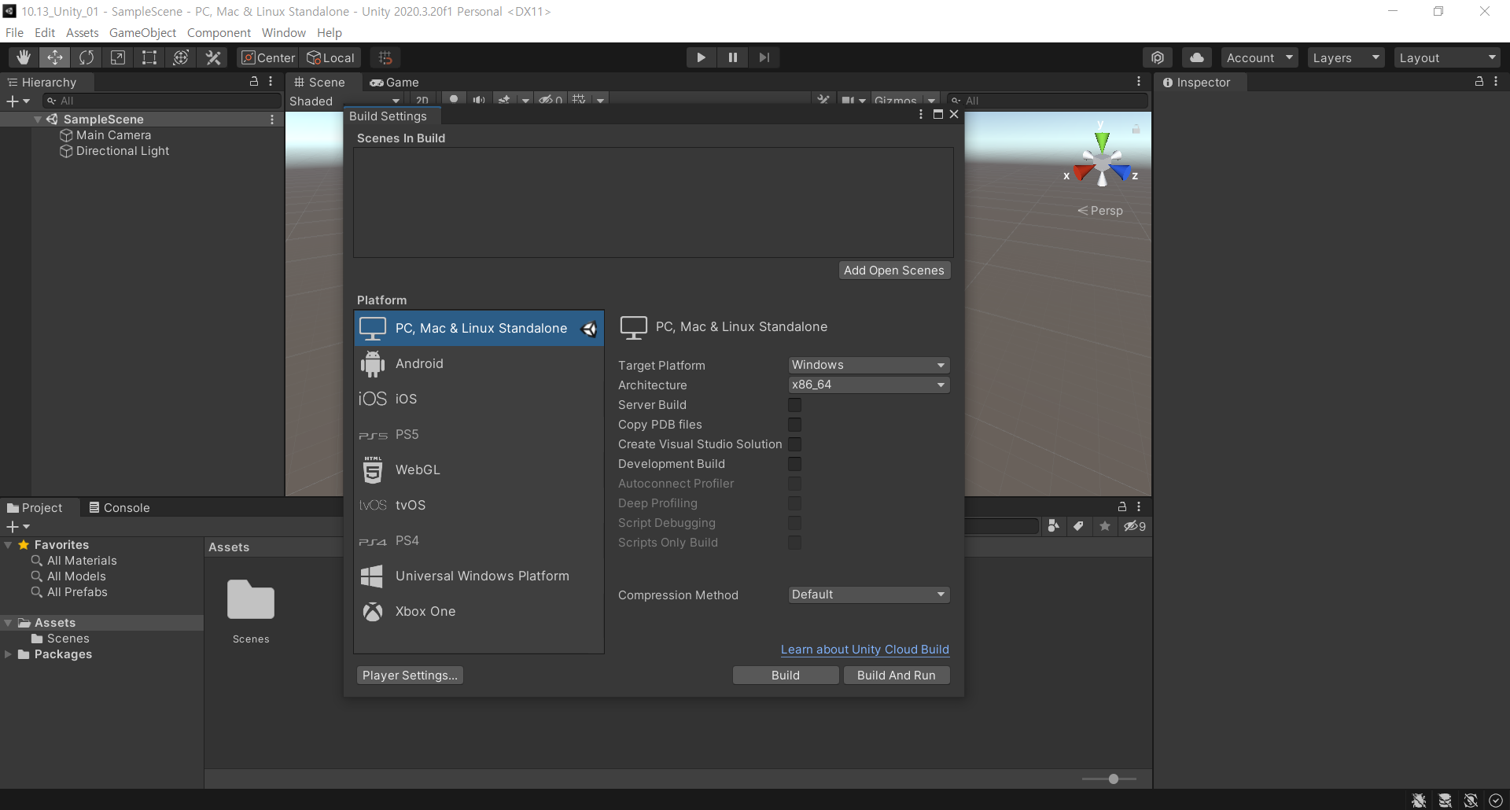Select PS4 platform

[479, 540]
